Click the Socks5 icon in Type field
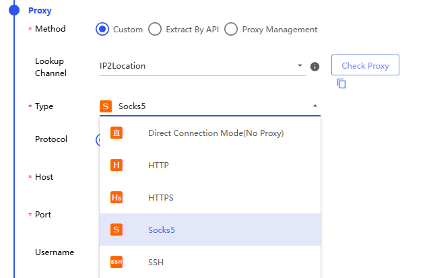This screenshot has width=427, height=278. [x=106, y=106]
